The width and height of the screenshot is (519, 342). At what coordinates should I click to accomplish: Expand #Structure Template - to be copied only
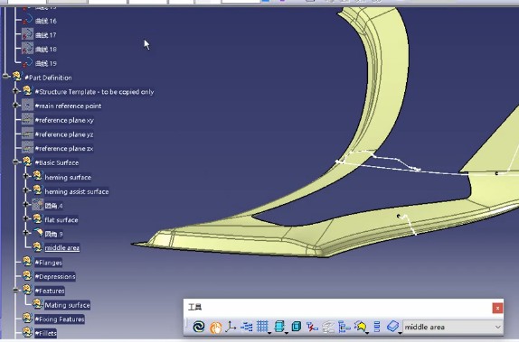coord(15,91)
